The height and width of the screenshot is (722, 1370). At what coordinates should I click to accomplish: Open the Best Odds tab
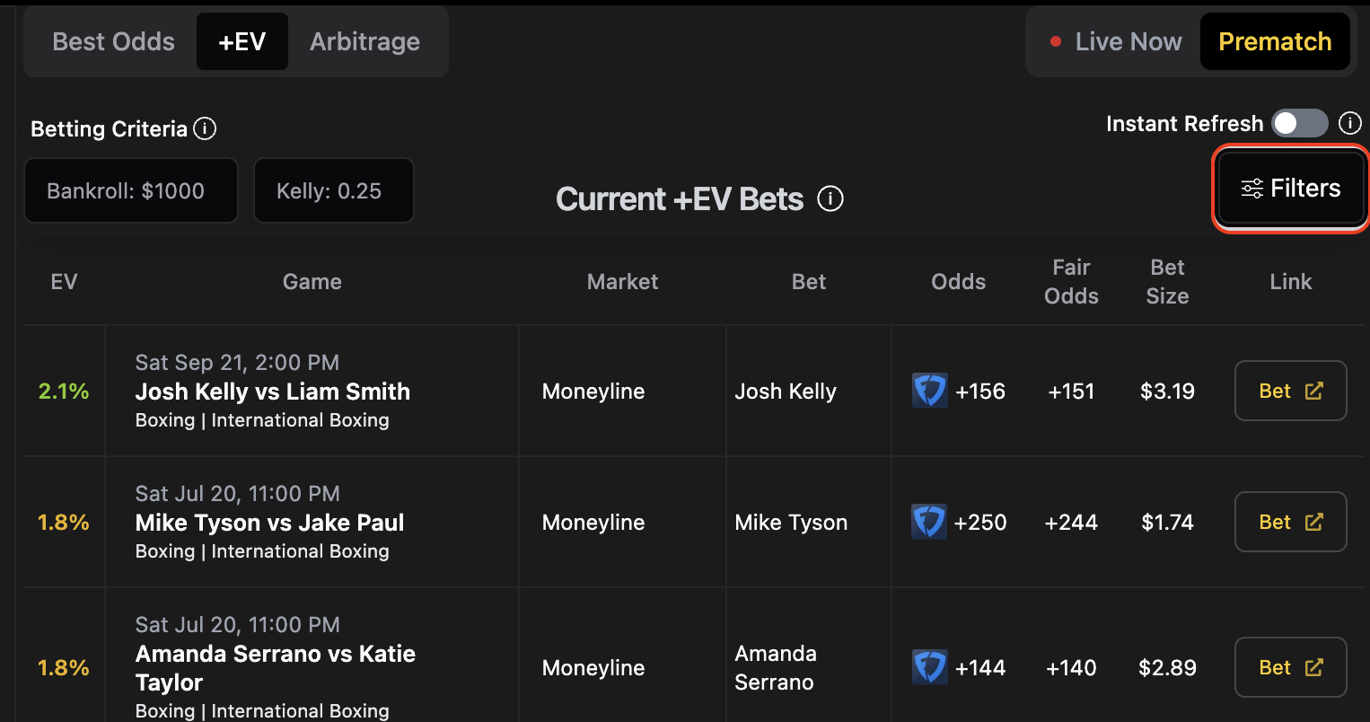pyautogui.click(x=114, y=41)
